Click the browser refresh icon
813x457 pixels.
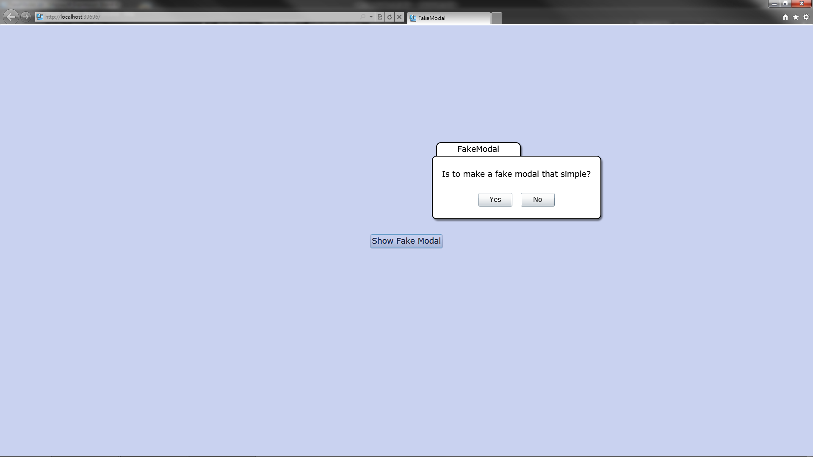(389, 17)
